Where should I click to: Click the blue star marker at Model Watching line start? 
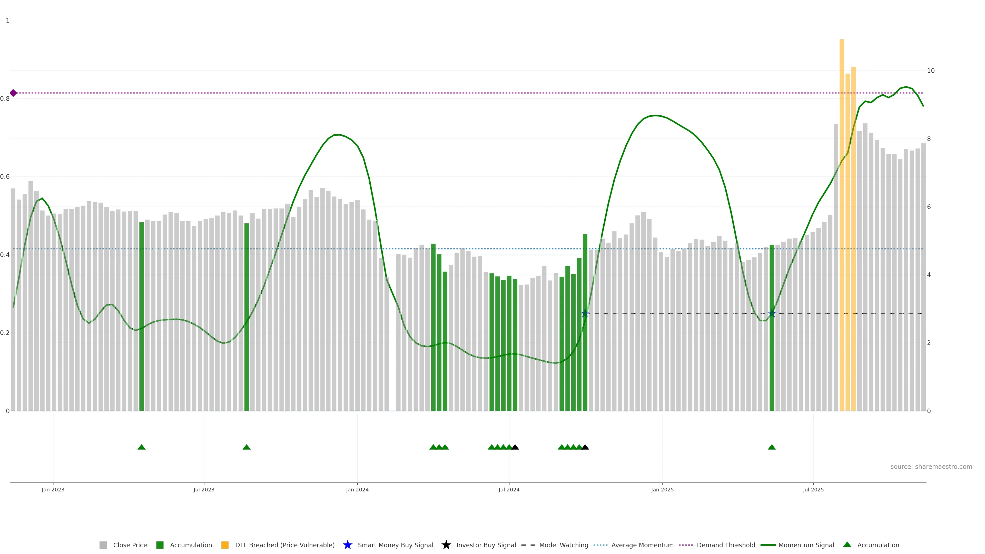click(585, 313)
